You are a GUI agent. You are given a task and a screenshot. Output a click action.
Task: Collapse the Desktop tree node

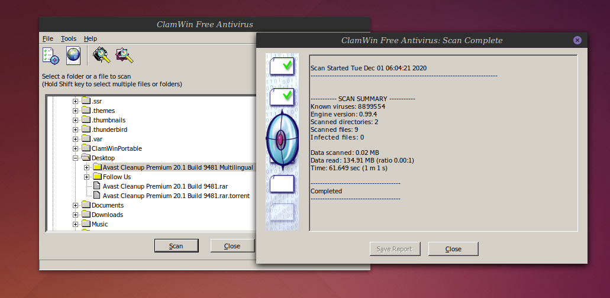coord(76,158)
